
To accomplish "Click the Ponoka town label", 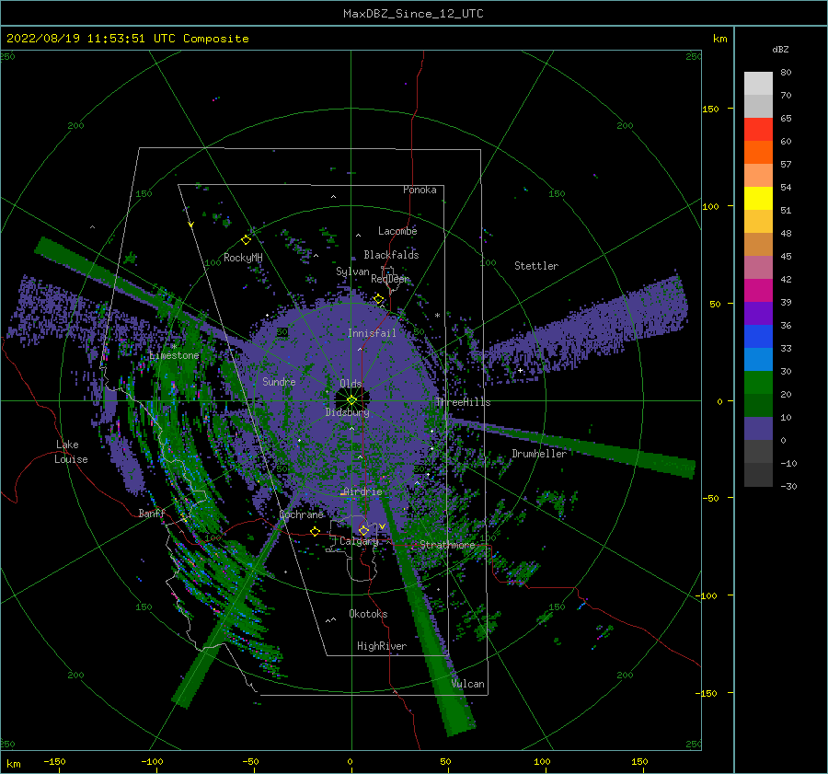I will coord(420,190).
